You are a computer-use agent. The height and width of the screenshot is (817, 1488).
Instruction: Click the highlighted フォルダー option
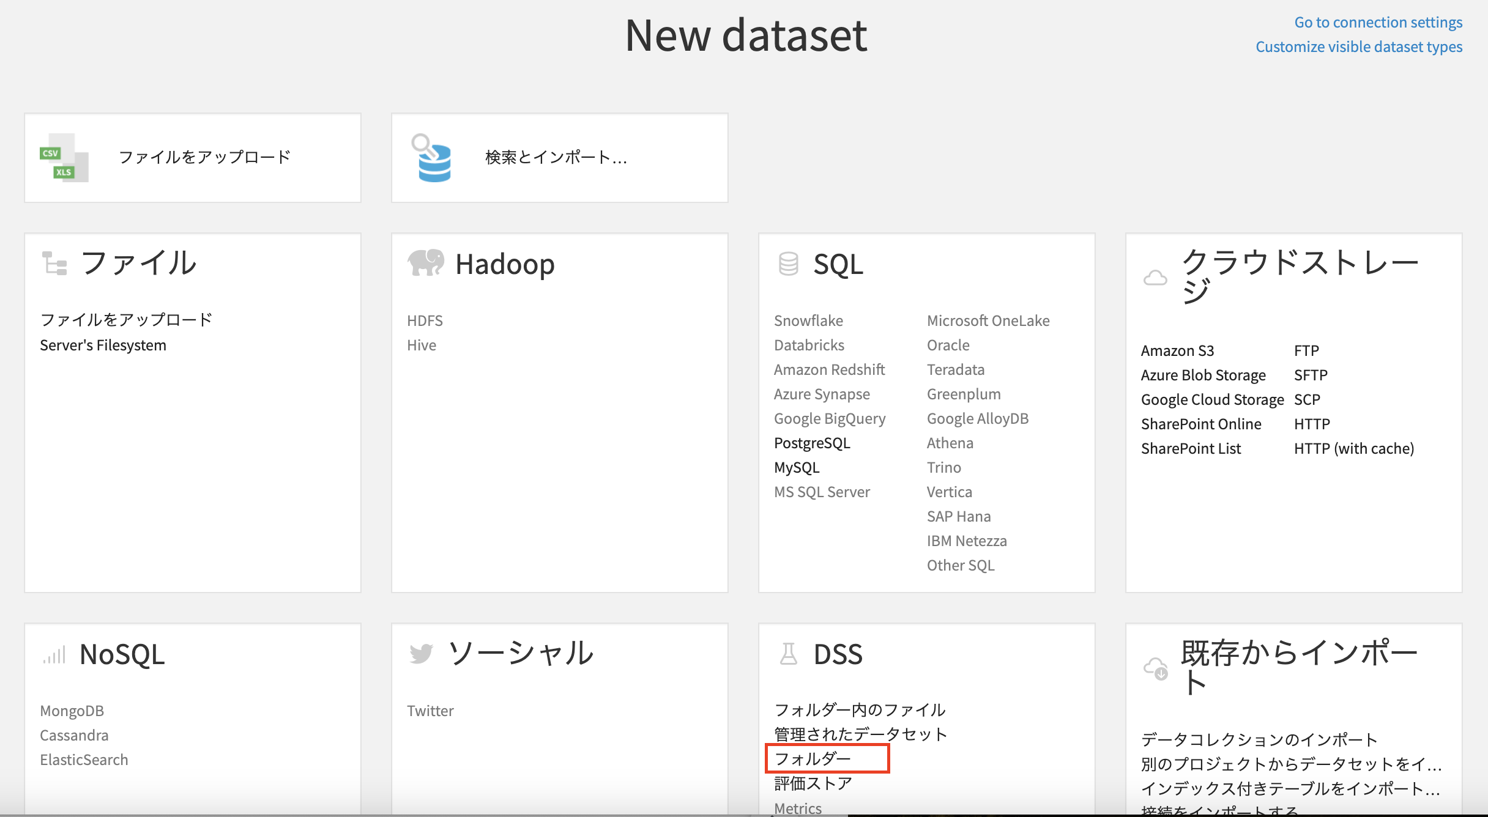click(x=814, y=758)
